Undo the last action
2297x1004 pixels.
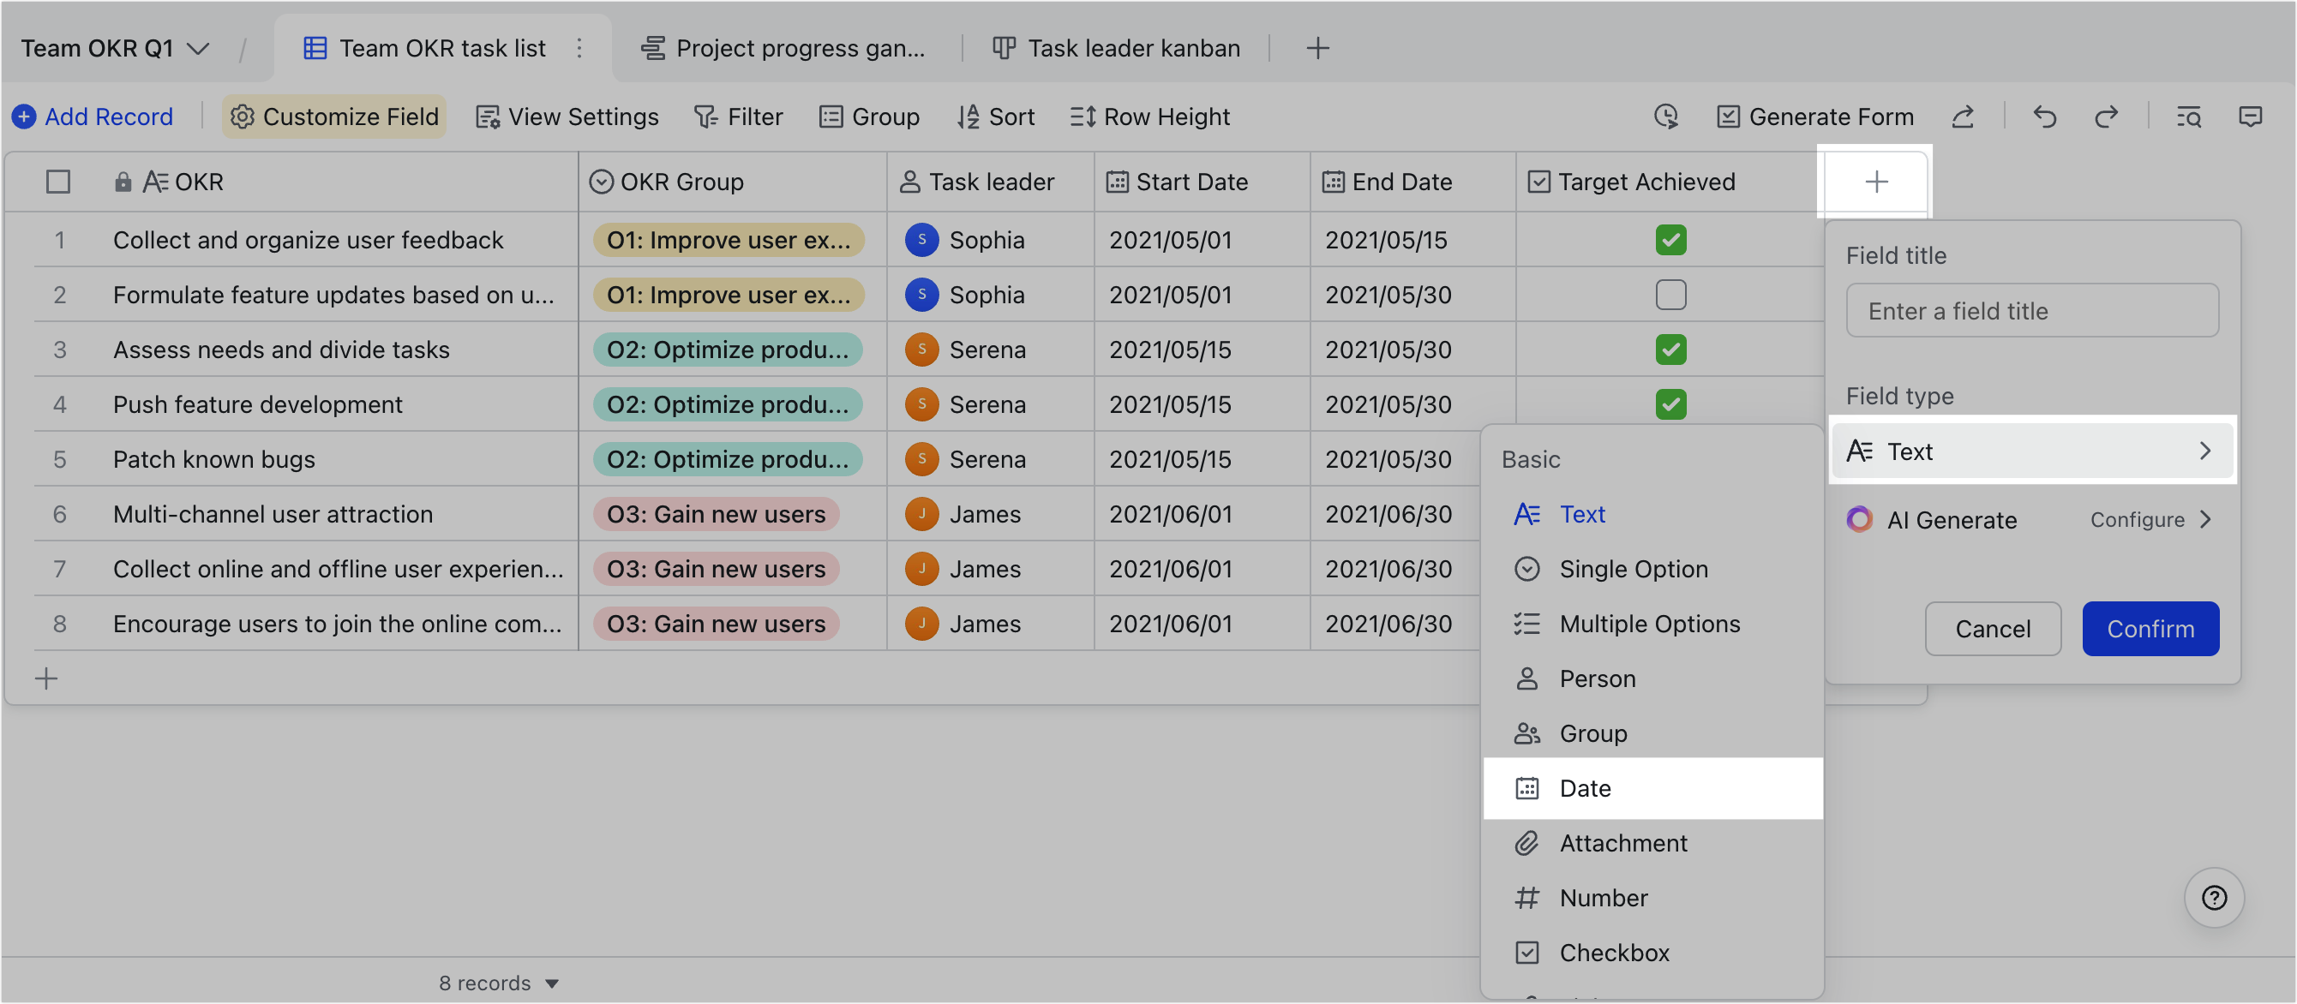click(2045, 116)
